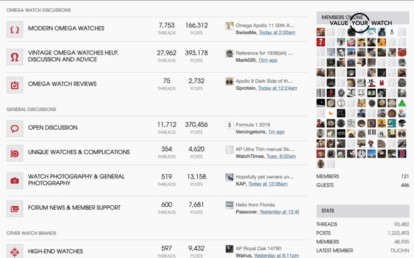This screenshot has height=258, width=414.
Task: Click the Omega Watch Reviews checkmark icon
Action: (15, 85)
